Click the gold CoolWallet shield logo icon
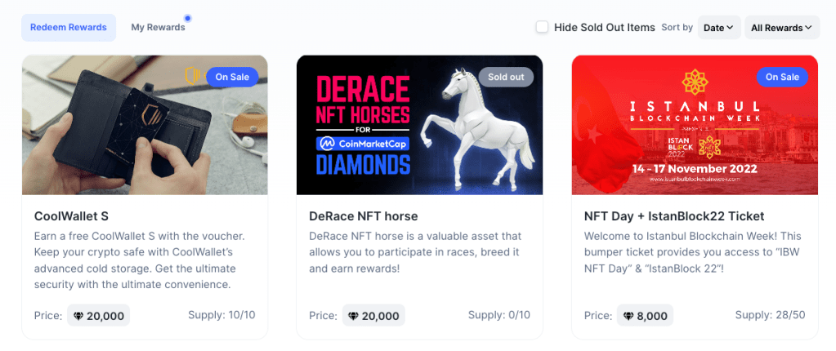 click(193, 76)
